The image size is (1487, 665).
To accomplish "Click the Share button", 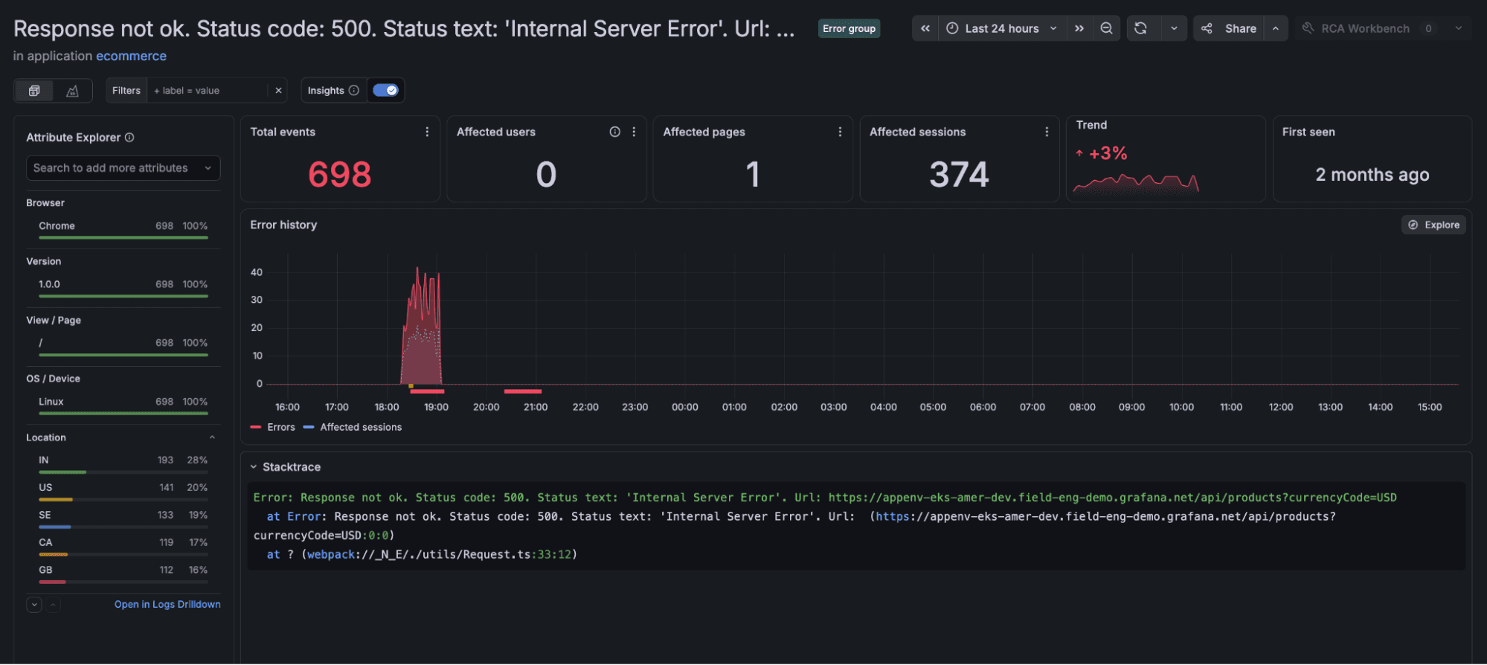I will click(x=1229, y=28).
